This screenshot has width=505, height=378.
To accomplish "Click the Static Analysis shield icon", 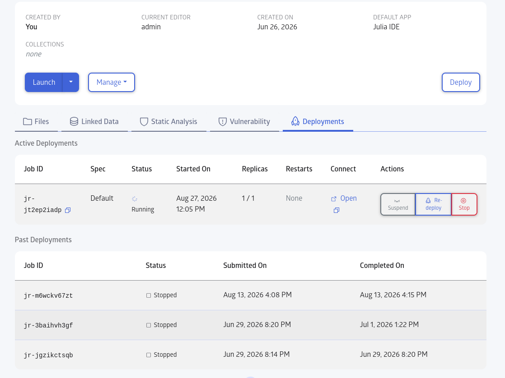I will click(x=144, y=122).
